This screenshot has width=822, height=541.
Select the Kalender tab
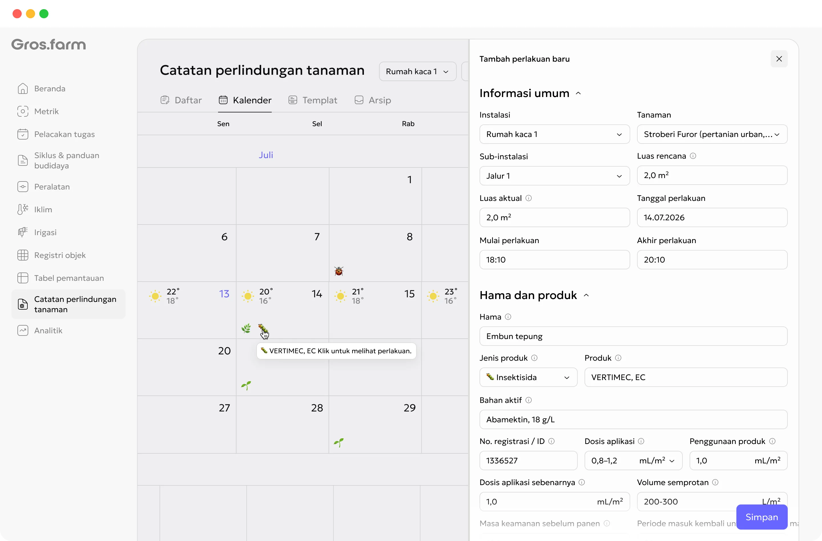tap(245, 100)
